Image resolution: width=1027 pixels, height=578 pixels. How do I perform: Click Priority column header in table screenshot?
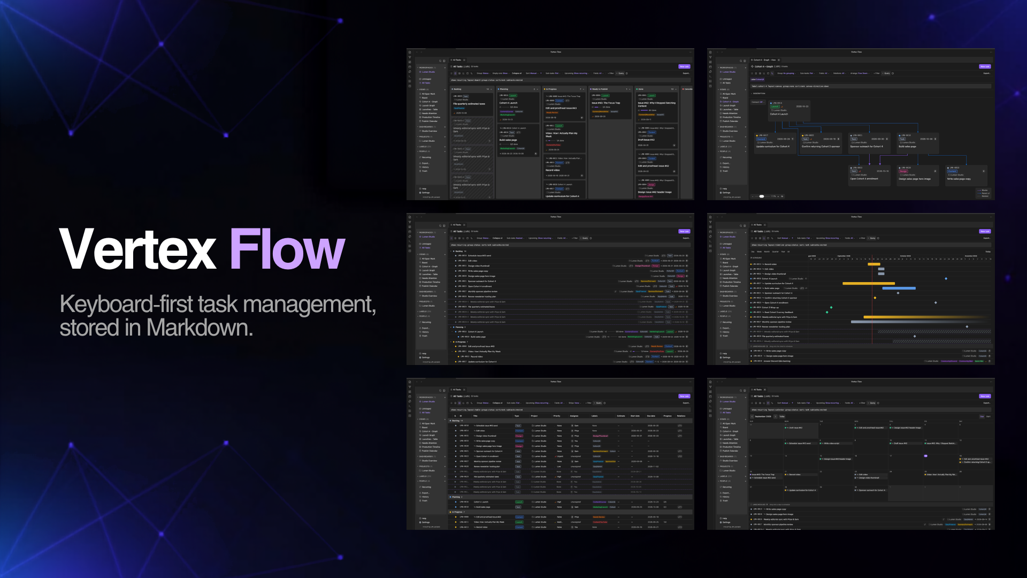click(x=557, y=416)
